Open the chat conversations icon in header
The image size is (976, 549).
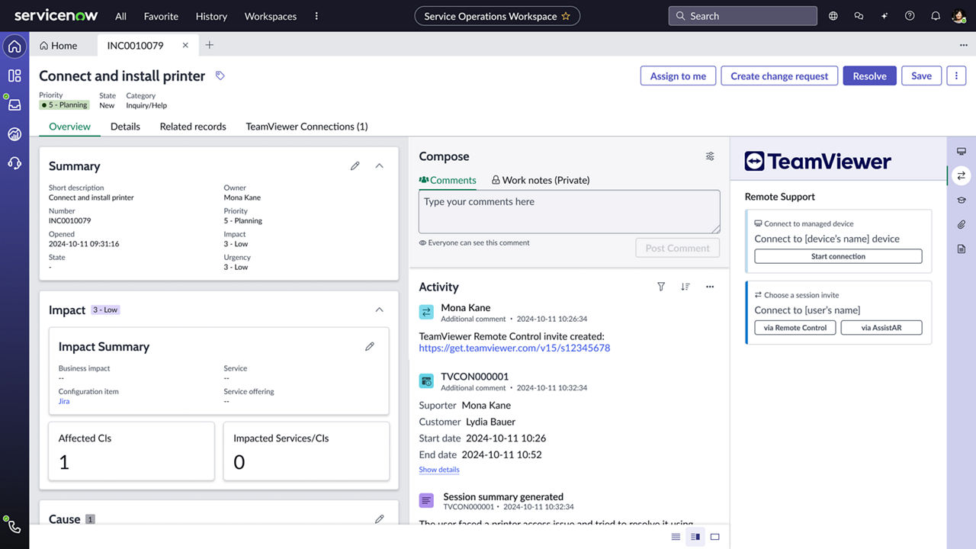coord(859,16)
